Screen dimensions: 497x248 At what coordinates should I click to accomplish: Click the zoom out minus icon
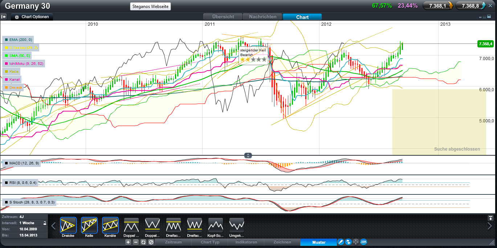coord(136,242)
